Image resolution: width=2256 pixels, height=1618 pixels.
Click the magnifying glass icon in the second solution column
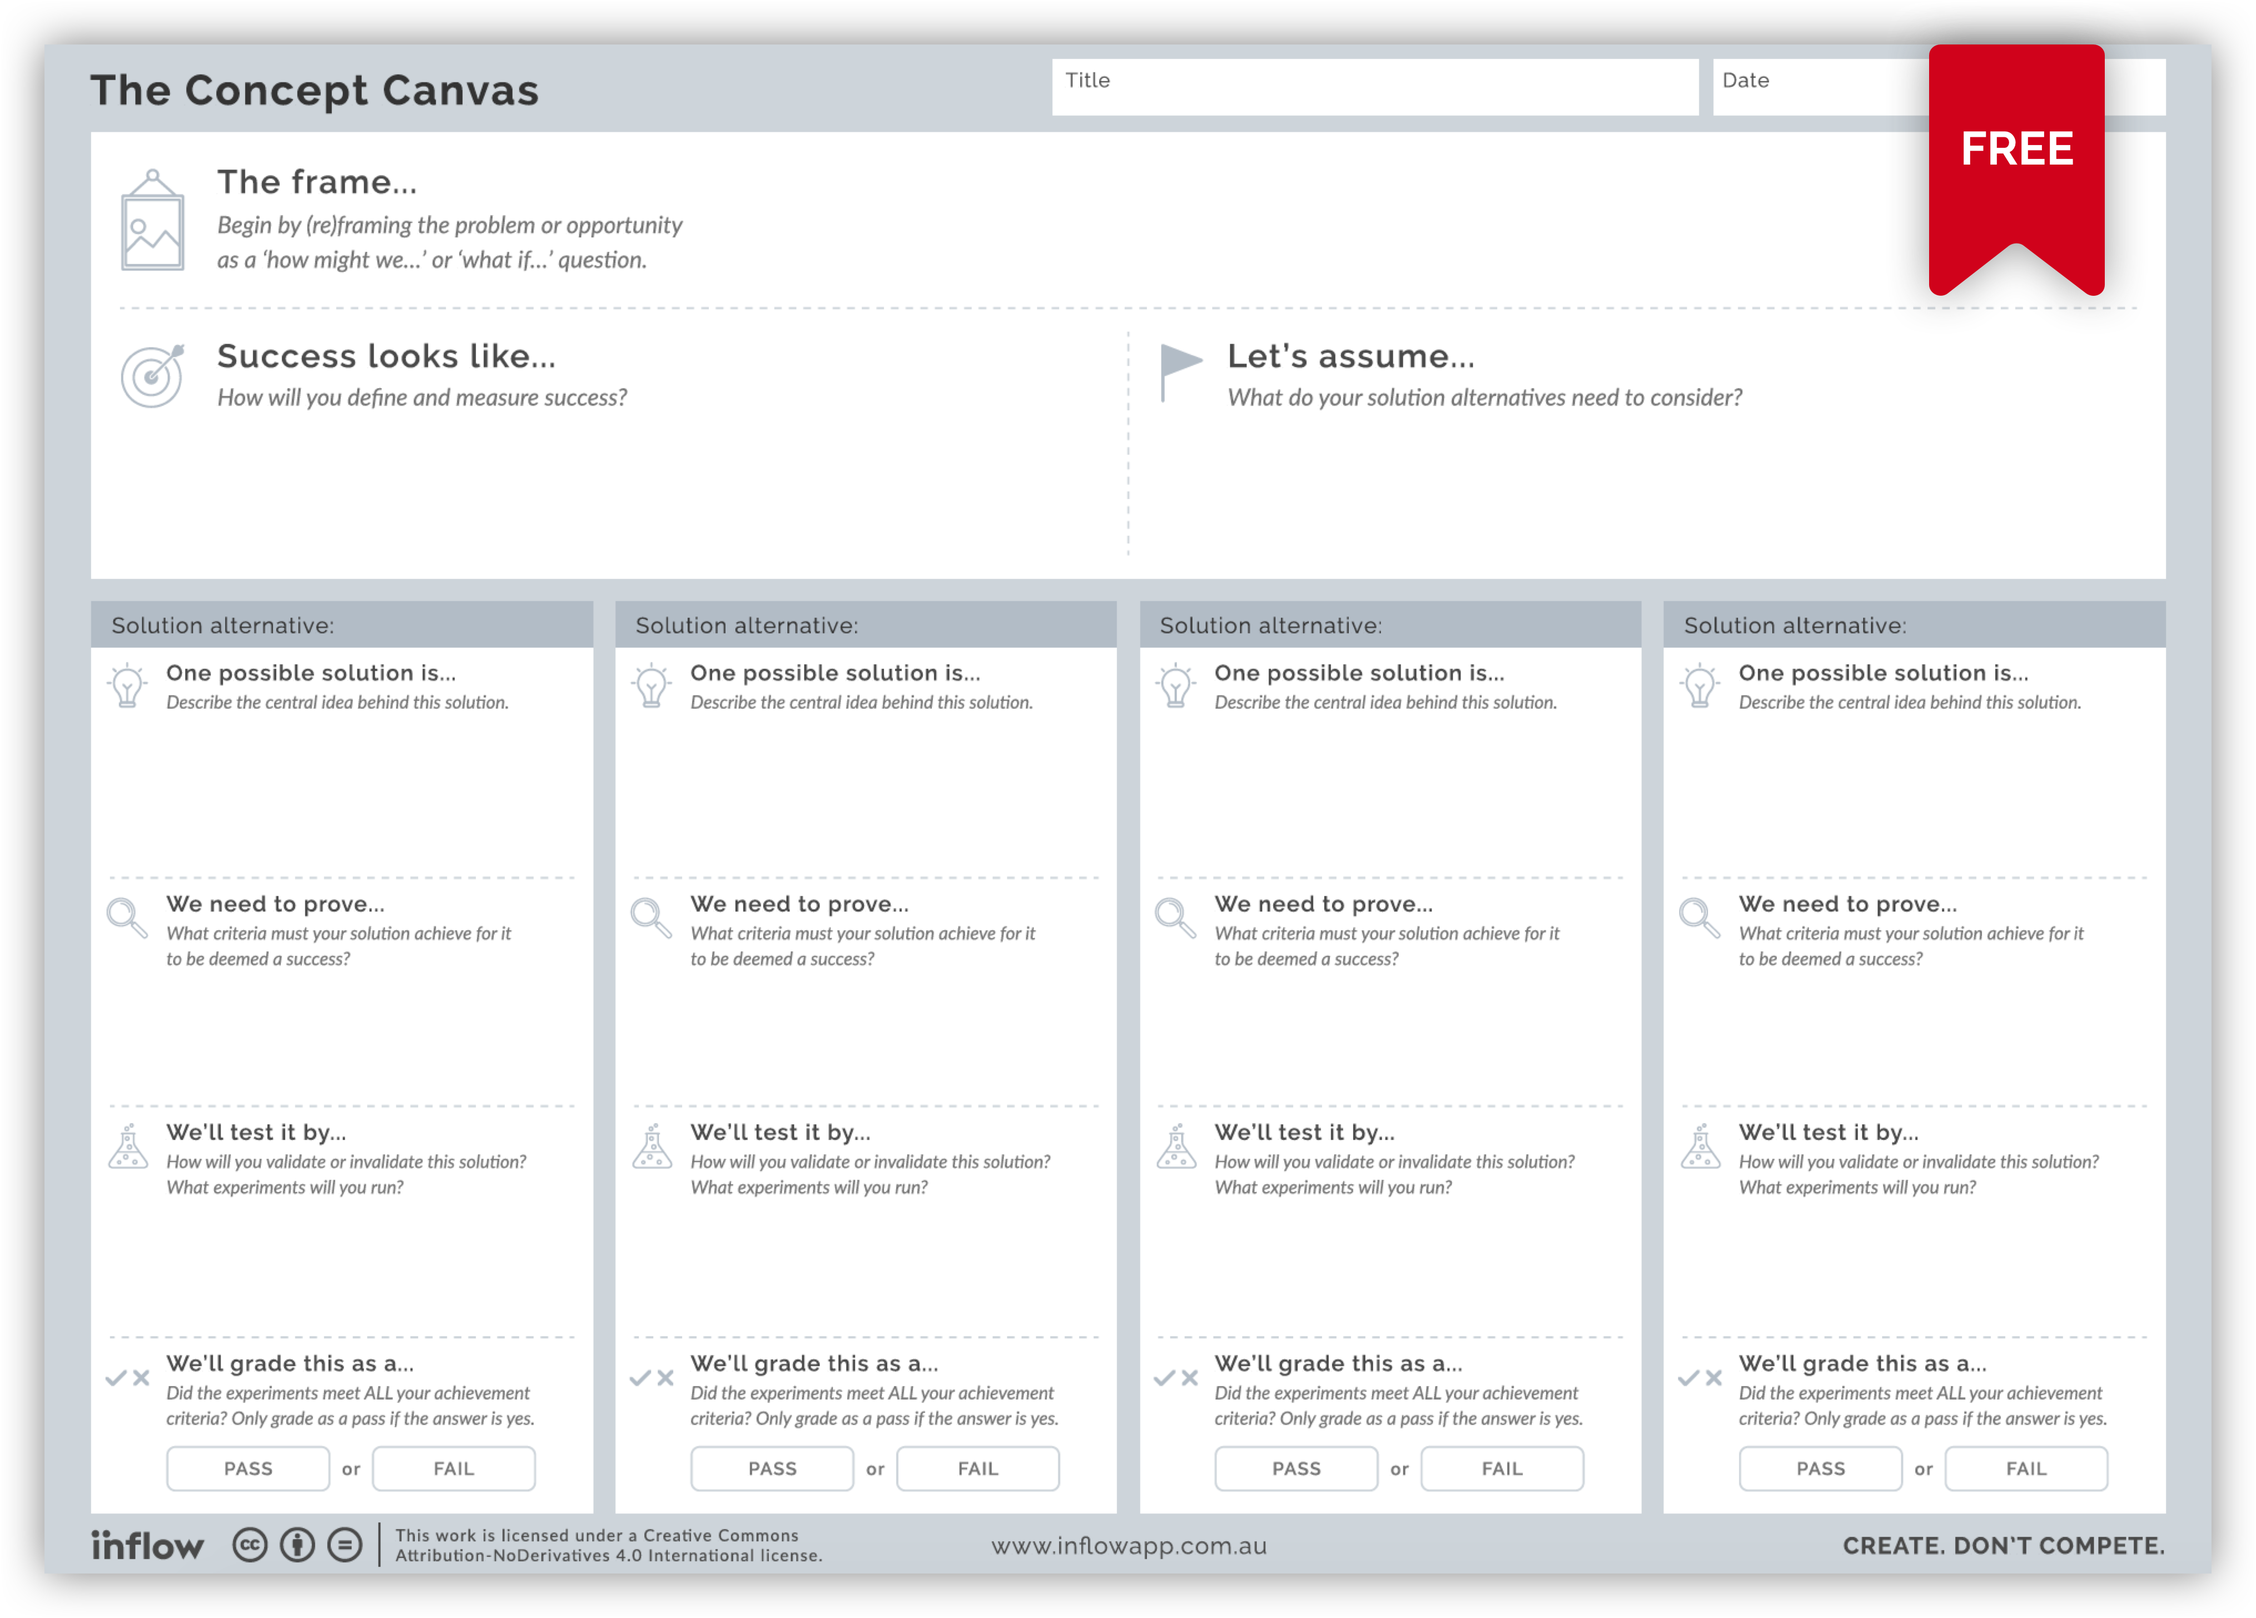(652, 917)
